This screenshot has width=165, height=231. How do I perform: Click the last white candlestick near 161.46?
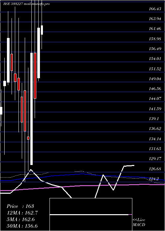click(42, 30)
